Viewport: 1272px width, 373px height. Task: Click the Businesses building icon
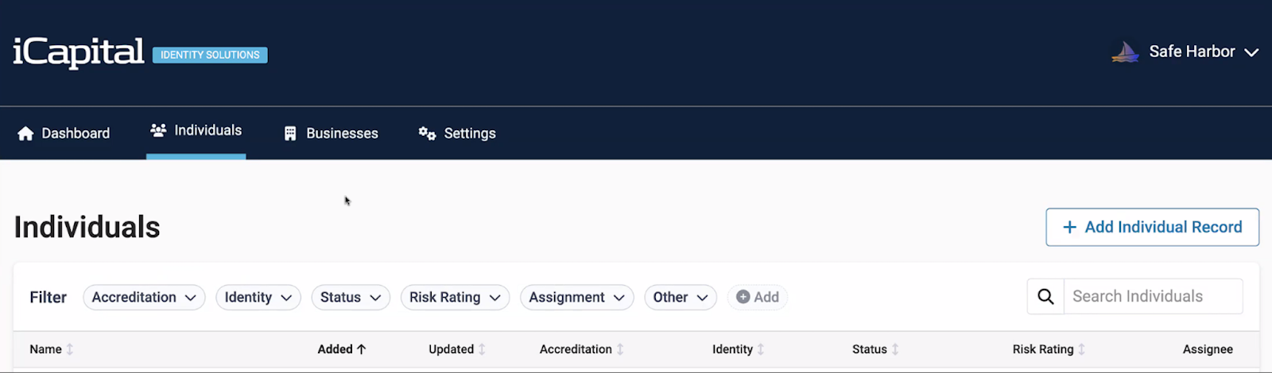click(x=290, y=133)
